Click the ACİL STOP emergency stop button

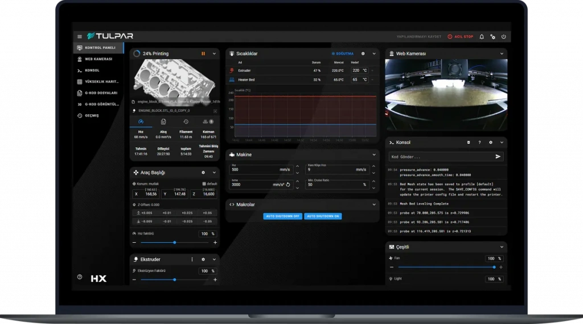(x=461, y=36)
